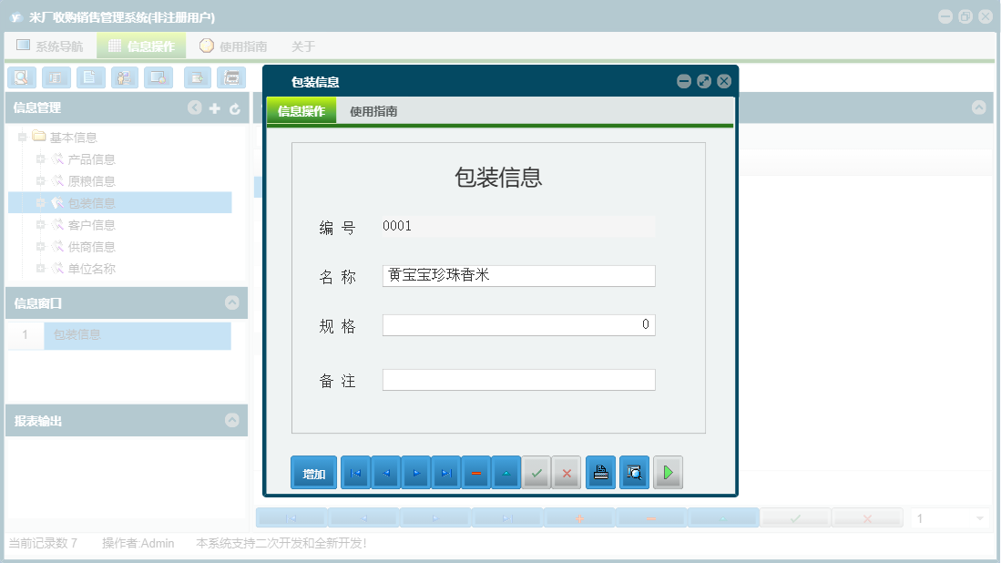Go to next record in 包装信息 dialog

(x=415, y=473)
